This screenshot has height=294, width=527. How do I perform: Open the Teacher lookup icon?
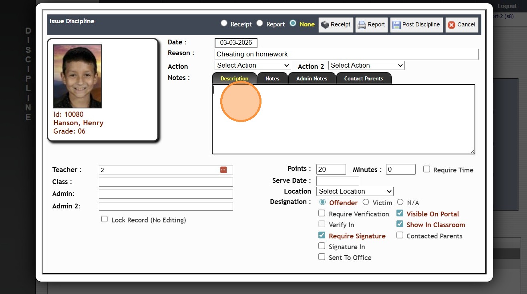(223, 170)
